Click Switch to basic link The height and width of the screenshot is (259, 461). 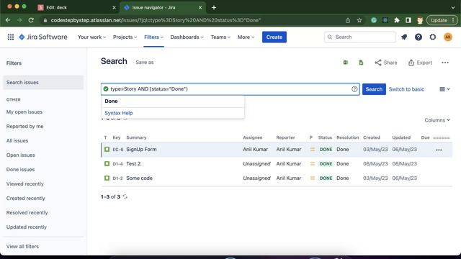[x=406, y=89]
